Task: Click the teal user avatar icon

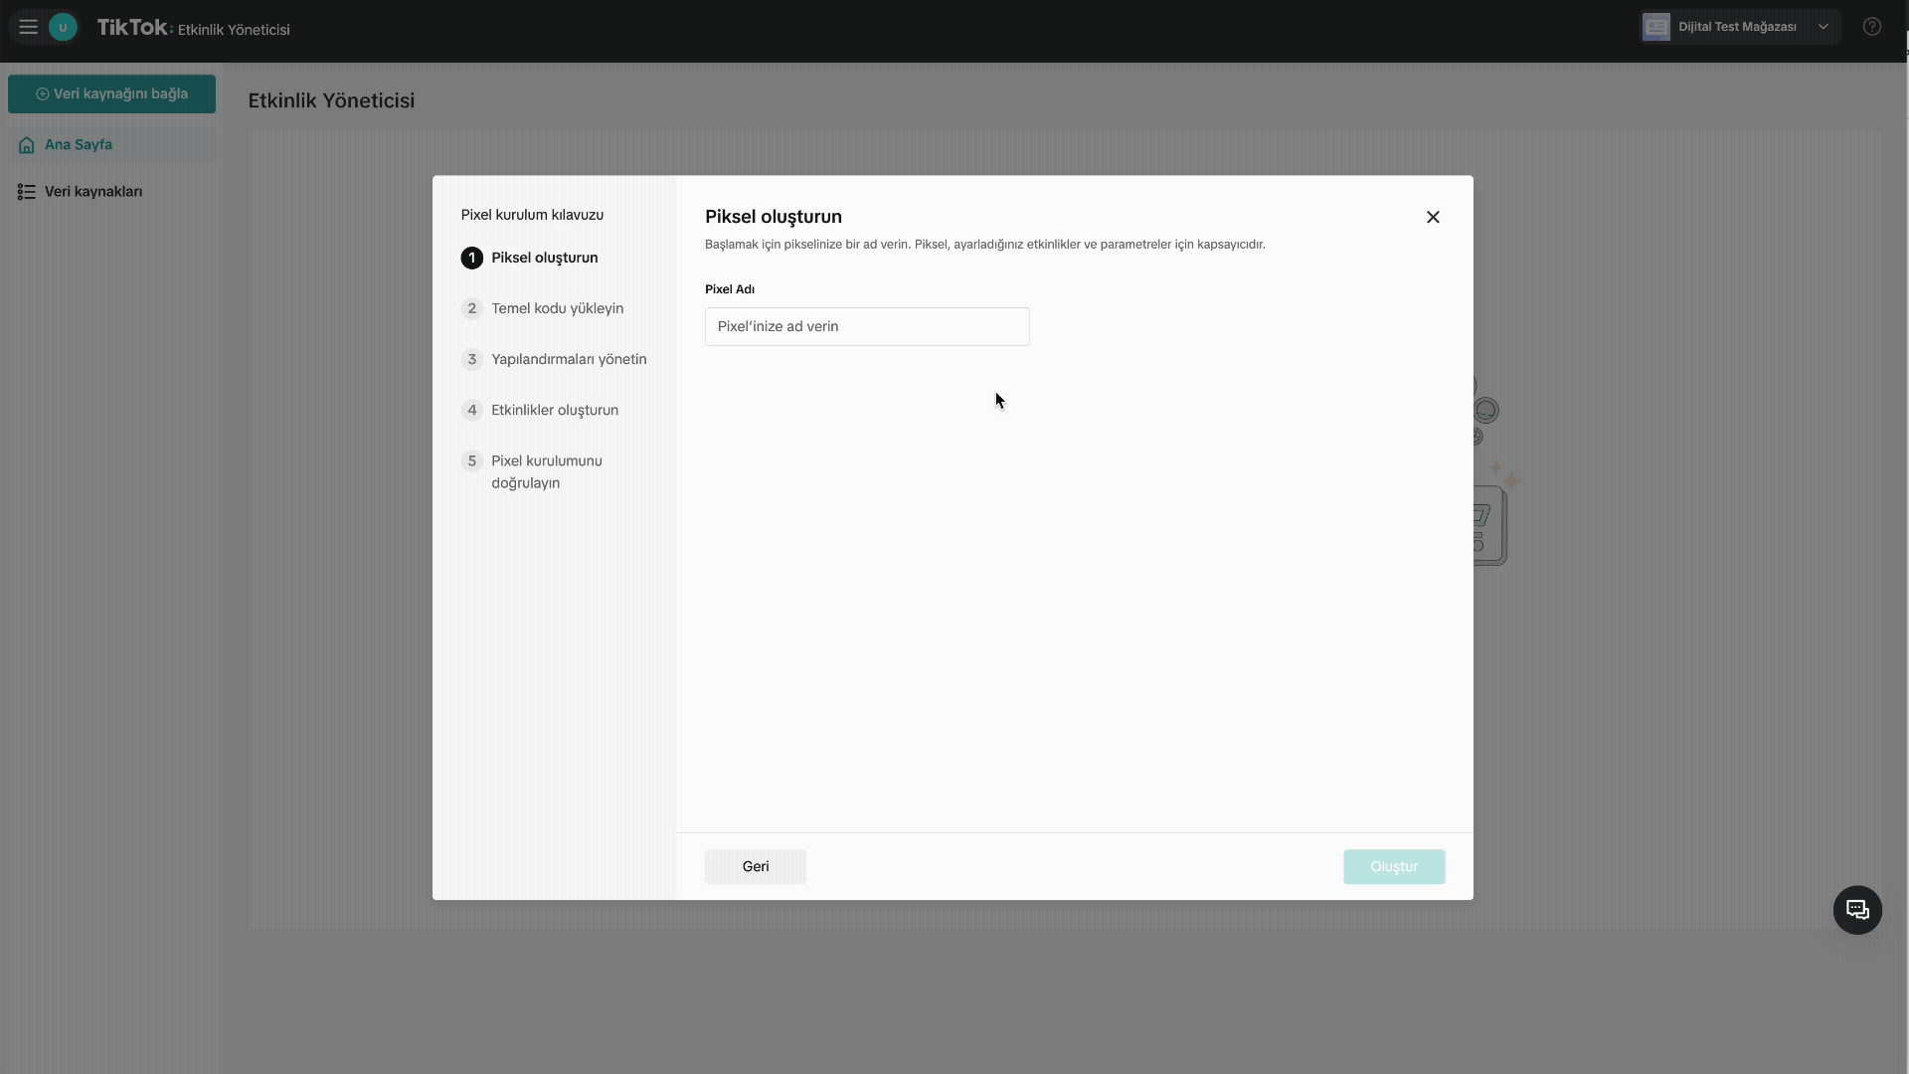Action: click(63, 27)
